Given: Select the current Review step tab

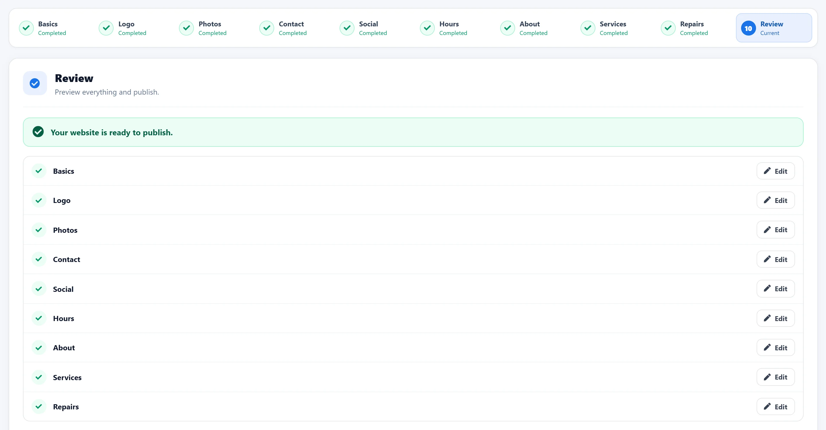Looking at the screenshot, I should (x=774, y=28).
